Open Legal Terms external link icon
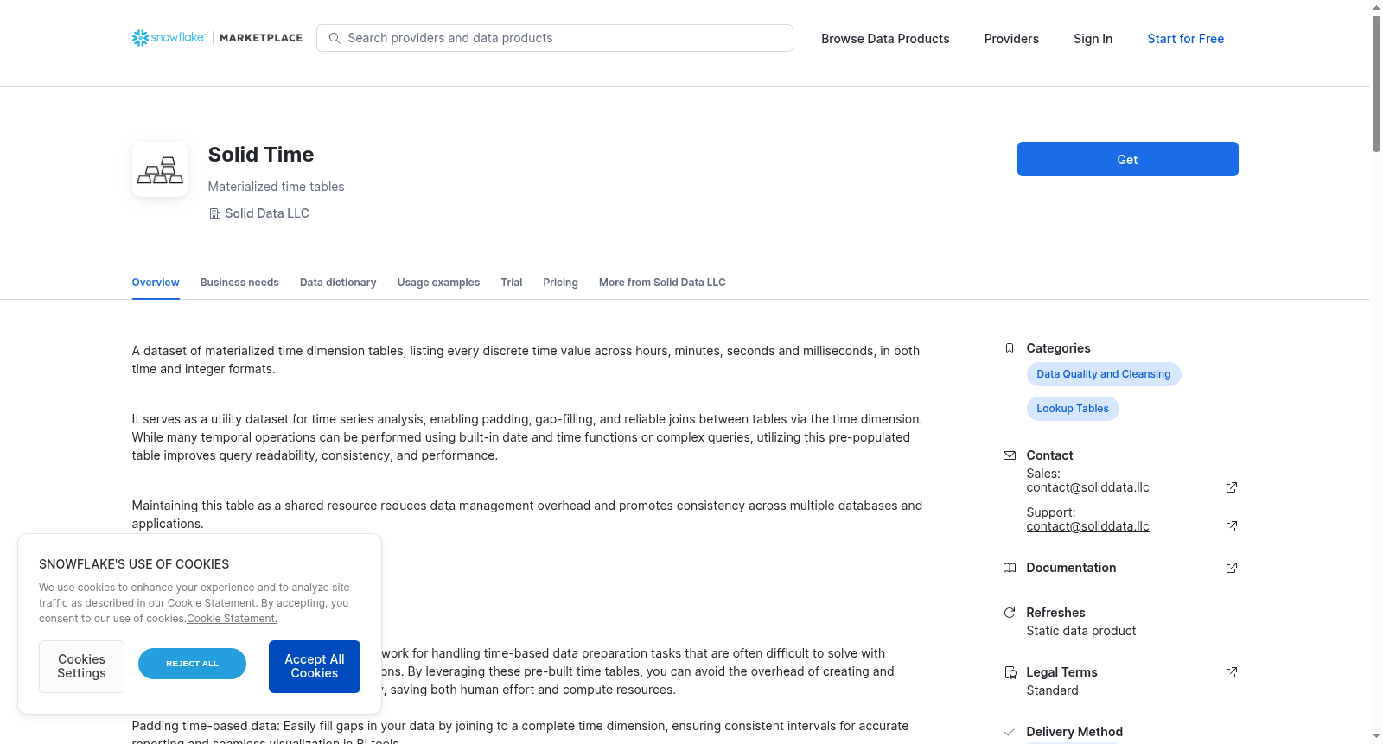This screenshot has height=744, width=1383. tap(1232, 672)
